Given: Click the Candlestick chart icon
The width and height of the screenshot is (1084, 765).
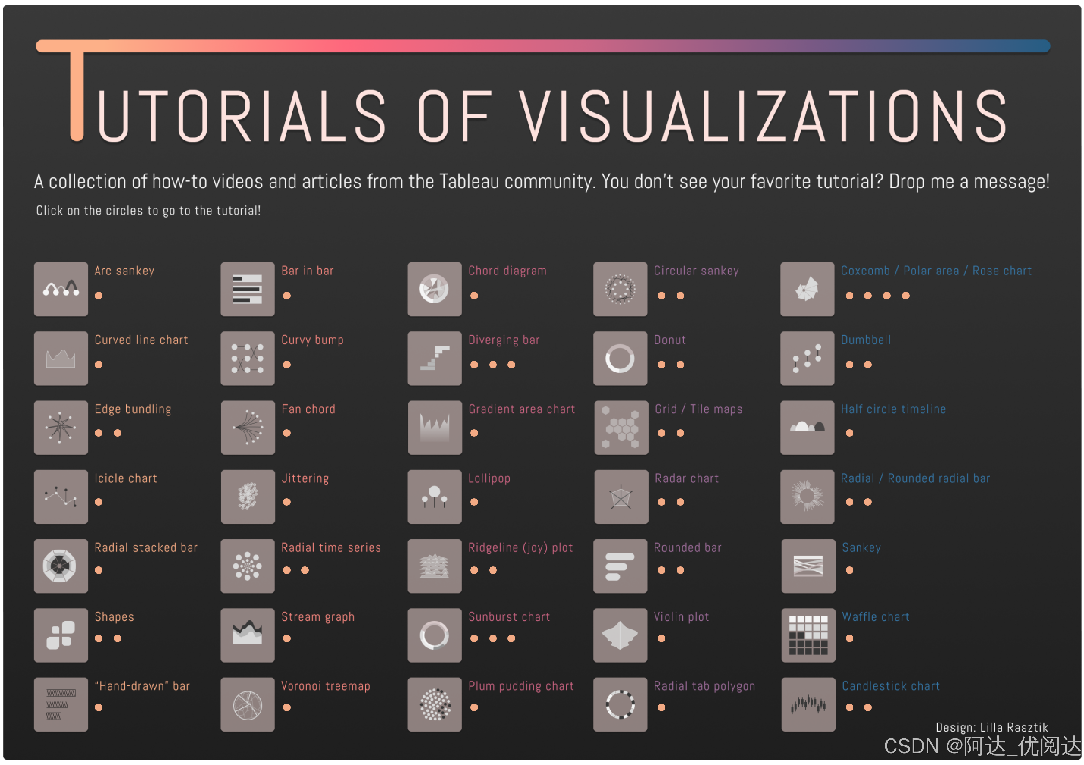Looking at the screenshot, I should 808,704.
